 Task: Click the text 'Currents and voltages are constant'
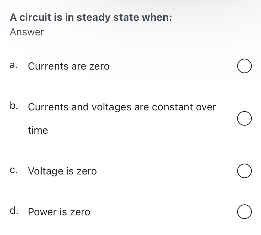coord(122,107)
